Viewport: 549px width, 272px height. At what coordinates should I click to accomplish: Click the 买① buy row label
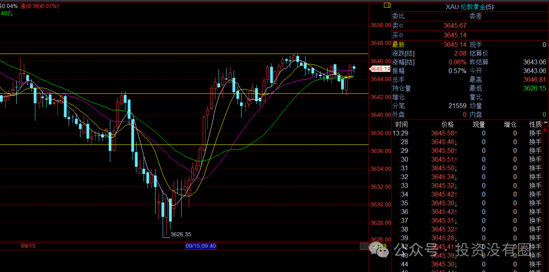coord(398,35)
